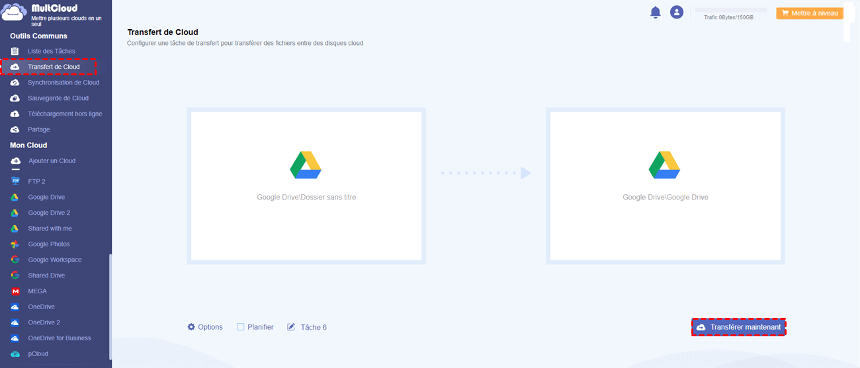860x368 pixels.
Task: Click the Mettre à niveau button
Action: click(810, 13)
